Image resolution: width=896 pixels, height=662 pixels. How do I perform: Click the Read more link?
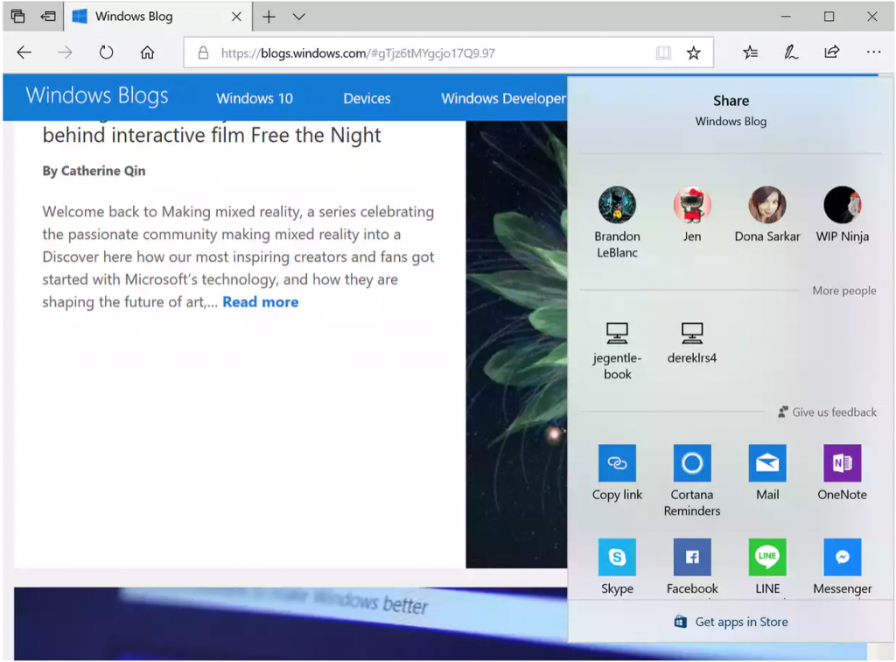click(x=261, y=302)
